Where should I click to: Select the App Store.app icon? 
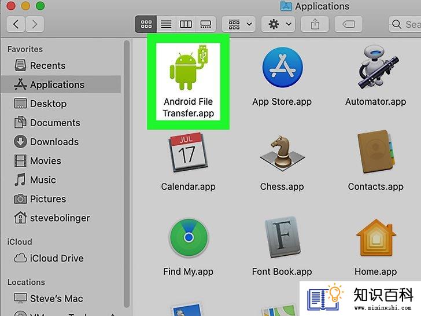pyautogui.click(x=282, y=68)
